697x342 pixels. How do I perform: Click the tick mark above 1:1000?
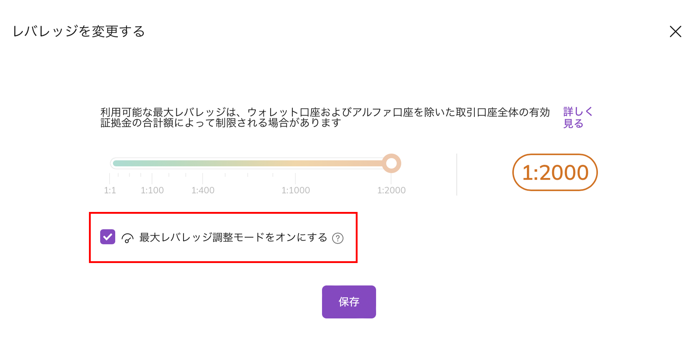(295, 178)
